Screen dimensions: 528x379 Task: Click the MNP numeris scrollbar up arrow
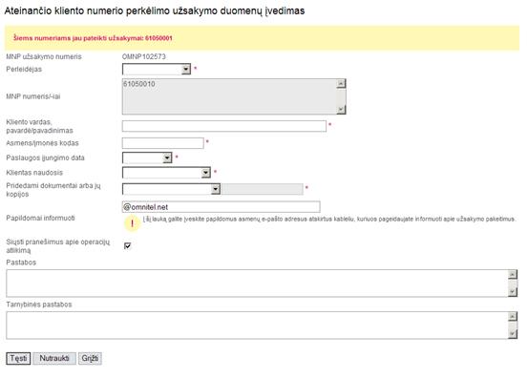point(341,83)
